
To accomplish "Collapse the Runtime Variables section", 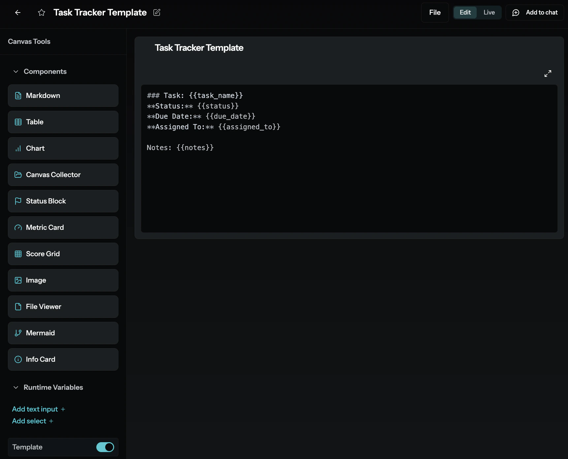I will (16, 387).
